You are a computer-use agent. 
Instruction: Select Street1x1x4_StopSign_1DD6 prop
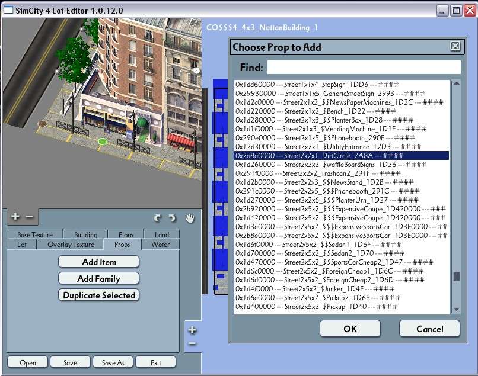tap(342, 85)
